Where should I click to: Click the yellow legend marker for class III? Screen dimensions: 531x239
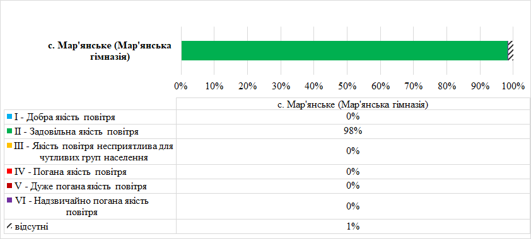click(x=9, y=146)
